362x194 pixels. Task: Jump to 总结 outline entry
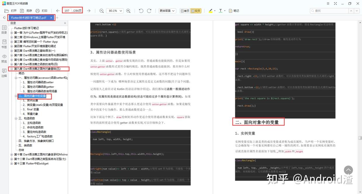(x=21, y=150)
